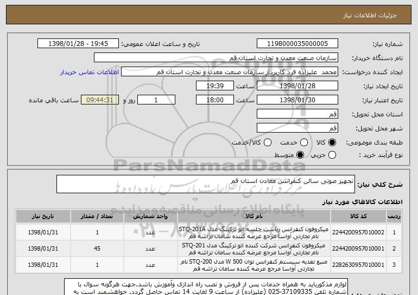Select product code 2244200957010001
This screenshot has width=418, height=295.
click(x=358, y=248)
